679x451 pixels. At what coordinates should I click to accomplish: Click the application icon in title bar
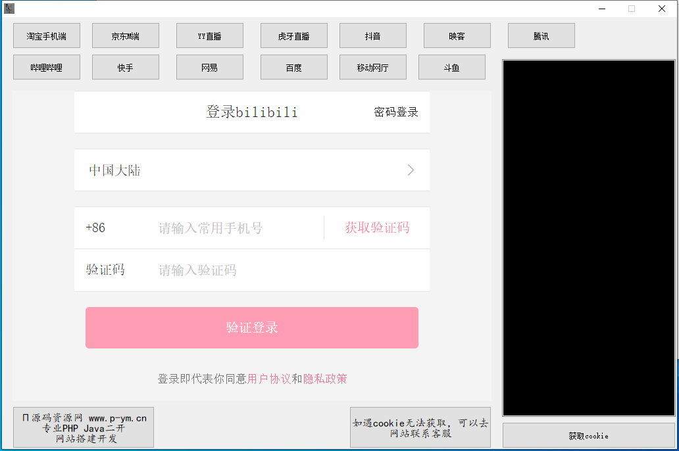[9, 9]
